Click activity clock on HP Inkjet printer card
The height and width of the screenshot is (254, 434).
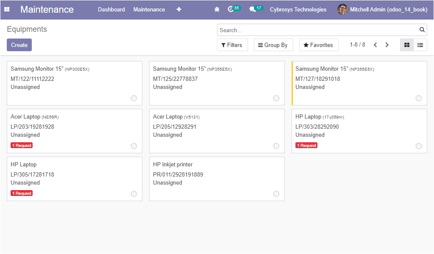pyautogui.click(x=276, y=194)
